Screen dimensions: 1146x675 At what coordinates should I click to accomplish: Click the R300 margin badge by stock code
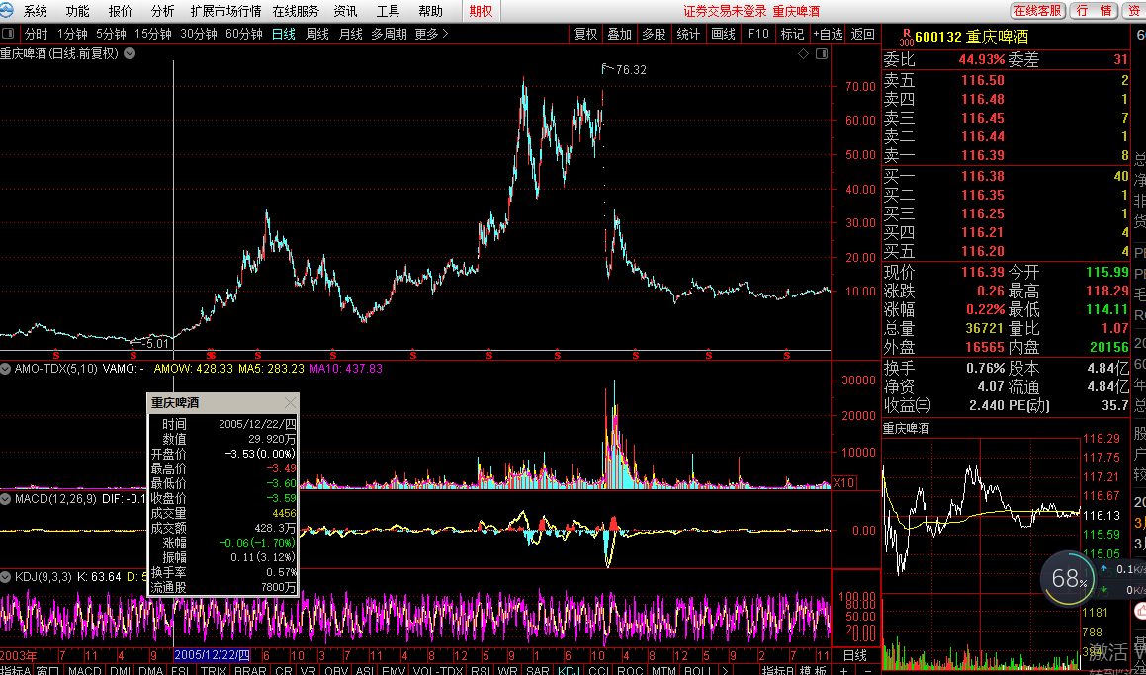(905, 38)
